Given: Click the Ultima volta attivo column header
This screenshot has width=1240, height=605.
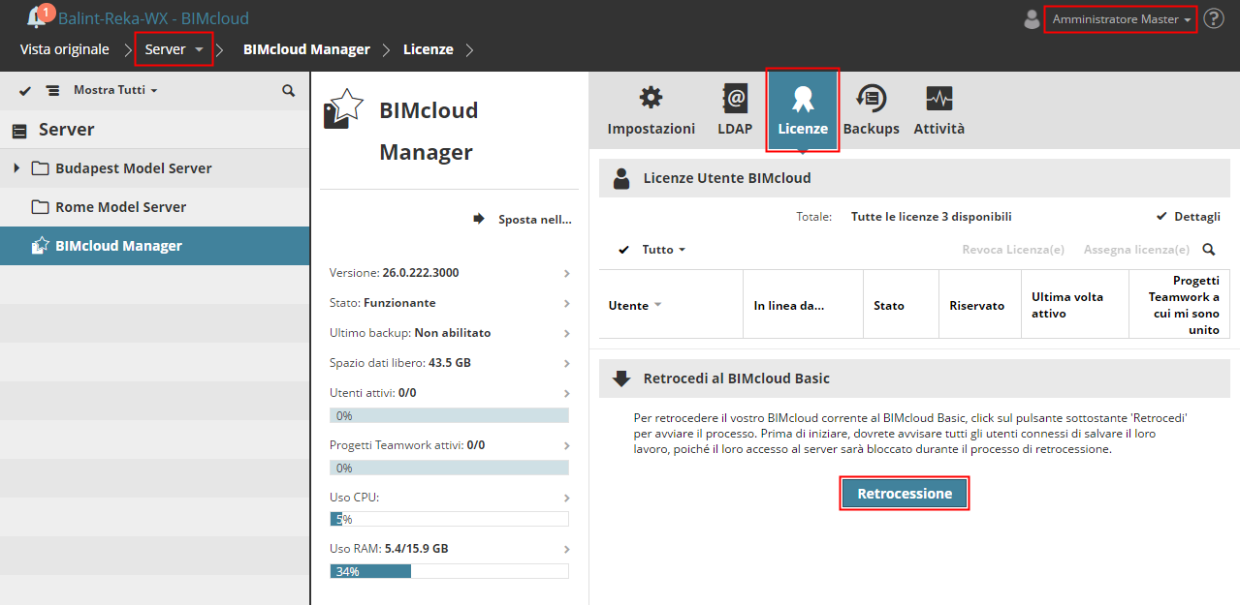Looking at the screenshot, I should click(1075, 305).
